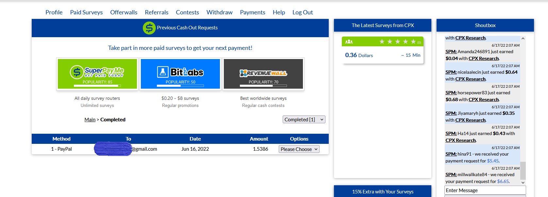Click CPX Research link in nicelaalecin message
548x197 pixels.
[x=471, y=79]
